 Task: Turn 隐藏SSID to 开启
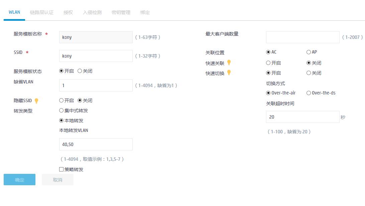click(61, 100)
